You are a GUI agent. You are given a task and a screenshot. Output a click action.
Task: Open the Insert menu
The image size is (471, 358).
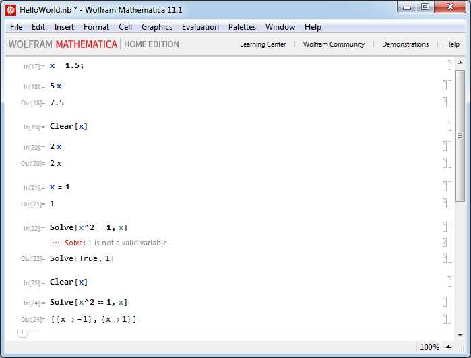[64, 27]
